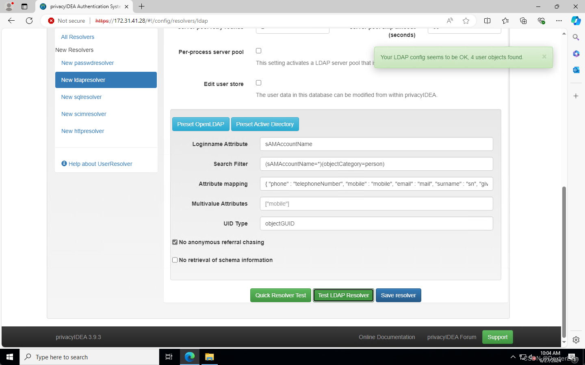Click the page vertical scrollbar thumb
Screen dimensions: 585x365
tap(564, 262)
